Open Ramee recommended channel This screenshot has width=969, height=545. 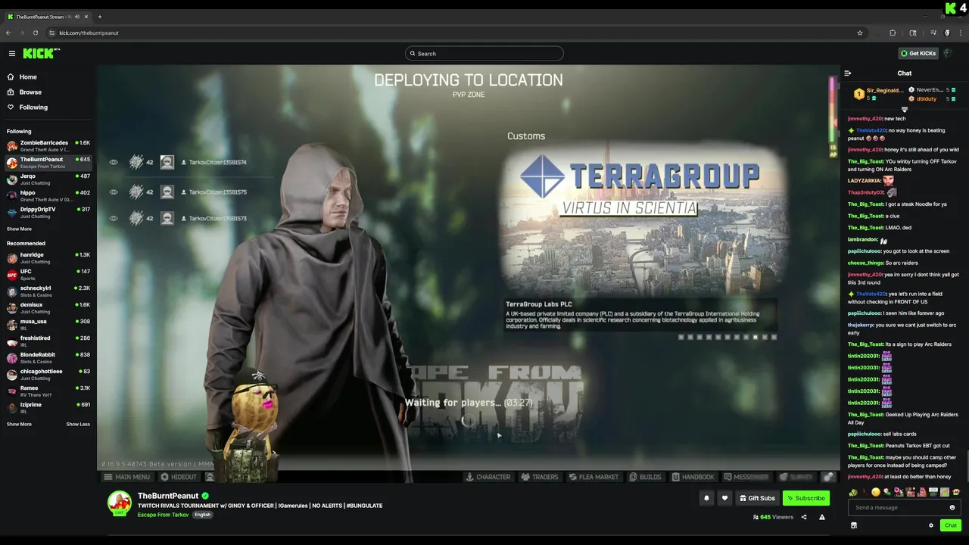(x=48, y=391)
